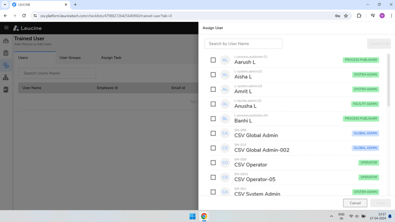
Task: Open the inbox icon in the sidebar
Action: (x=6, y=41)
